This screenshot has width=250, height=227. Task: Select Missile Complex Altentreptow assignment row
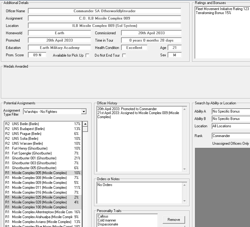tap(43, 212)
